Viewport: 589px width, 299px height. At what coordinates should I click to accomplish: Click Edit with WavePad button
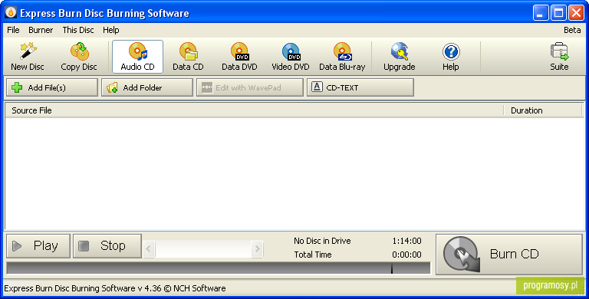[x=250, y=87]
